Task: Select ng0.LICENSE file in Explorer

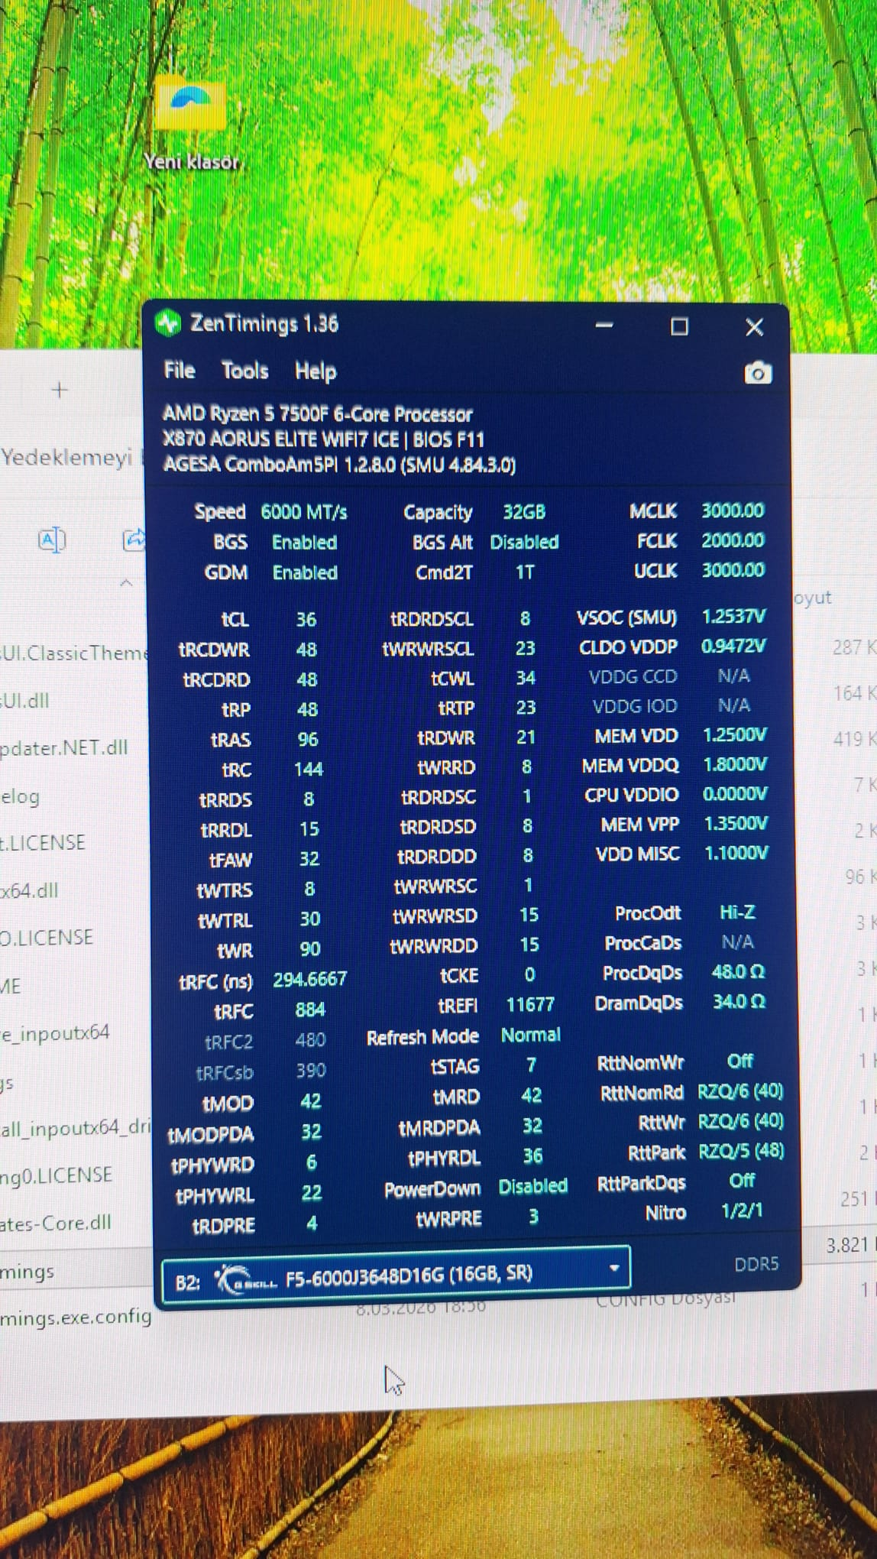Action: click(57, 1175)
